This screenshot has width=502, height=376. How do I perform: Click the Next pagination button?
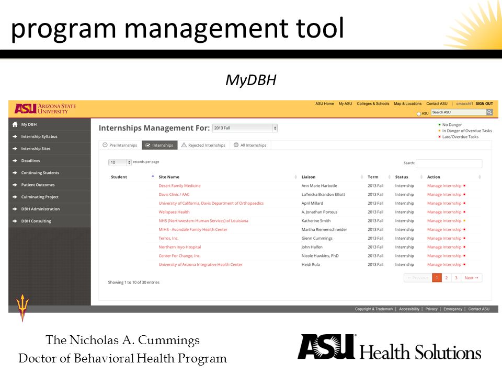click(x=471, y=278)
